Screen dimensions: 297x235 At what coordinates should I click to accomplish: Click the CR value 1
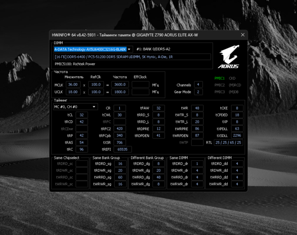click(119, 108)
